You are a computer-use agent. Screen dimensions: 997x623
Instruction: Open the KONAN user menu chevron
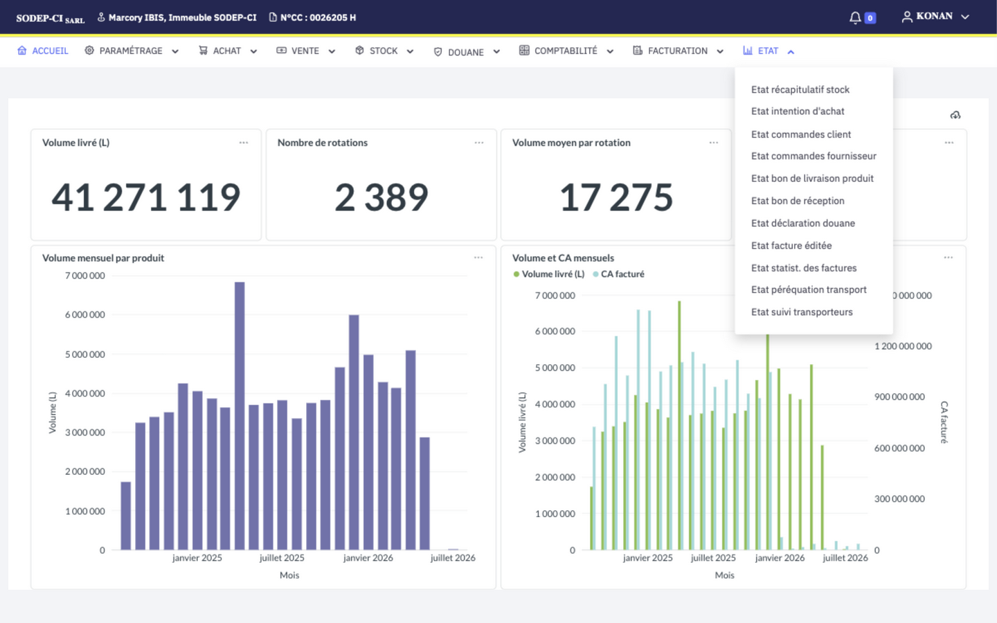[965, 17]
